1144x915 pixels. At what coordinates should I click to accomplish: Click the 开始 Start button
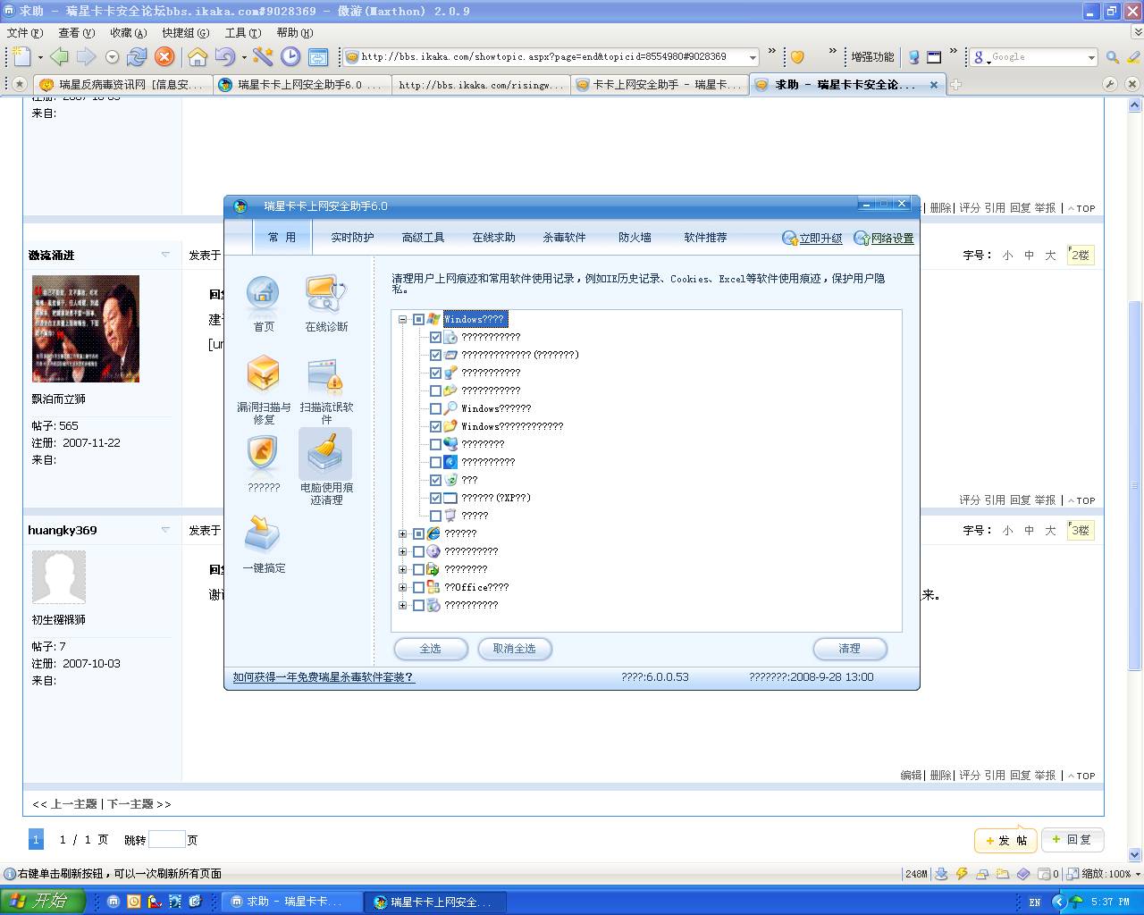42,902
